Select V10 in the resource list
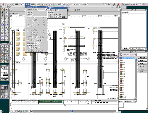 [x=124, y=63]
